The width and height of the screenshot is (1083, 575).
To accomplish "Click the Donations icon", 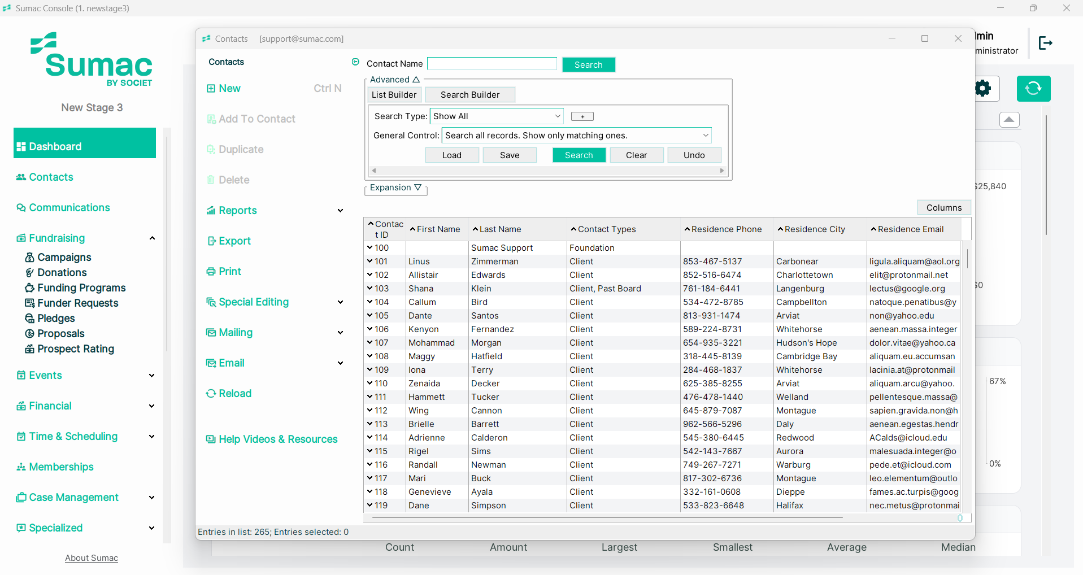I will (30, 273).
